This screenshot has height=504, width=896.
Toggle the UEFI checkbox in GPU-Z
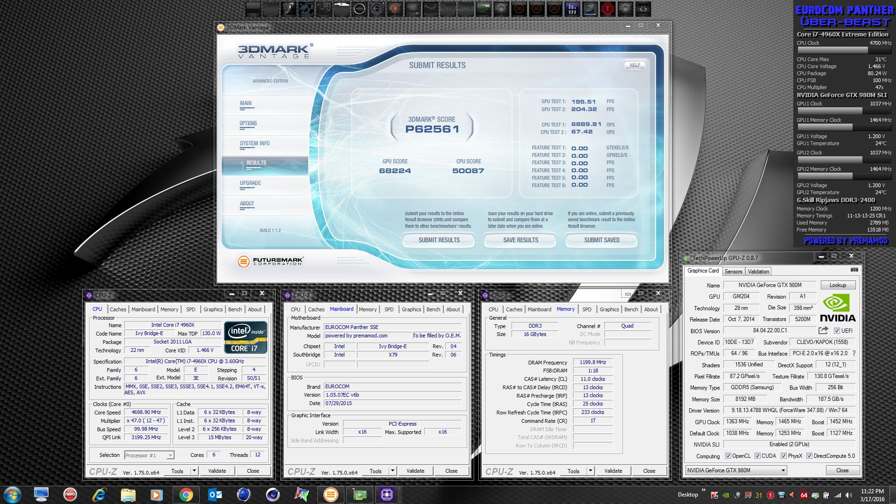[x=837, y=331]
